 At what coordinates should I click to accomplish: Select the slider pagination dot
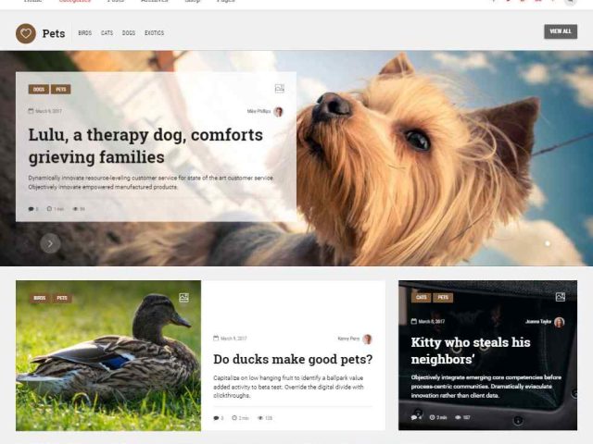tap(548, 243)
